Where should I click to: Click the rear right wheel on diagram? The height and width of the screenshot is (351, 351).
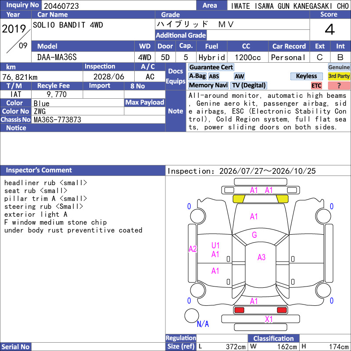(323, 290)
